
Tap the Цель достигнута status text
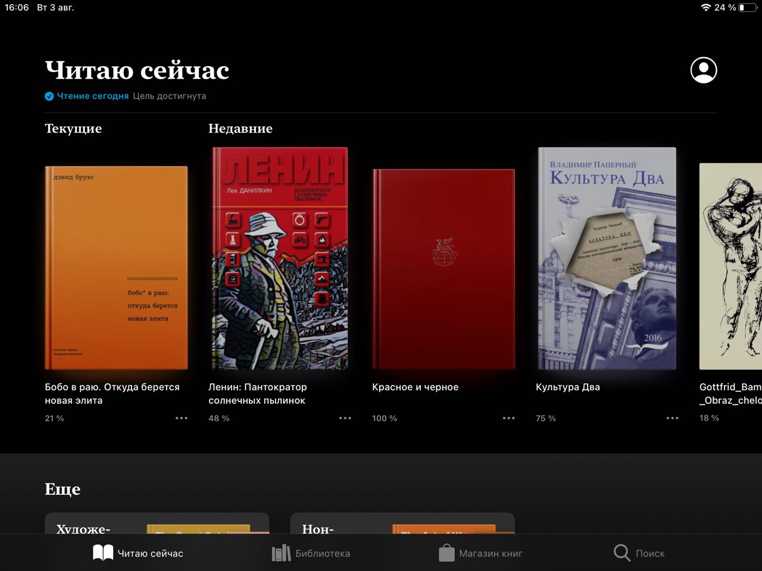(170, 96)
